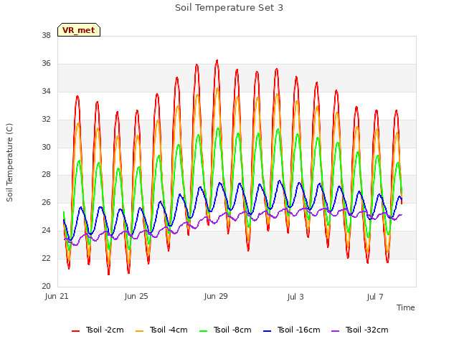Click the blue Tsoil -16cm legend swatch
The height and width of the screenshot is (344, 459).
click(267, 331)
